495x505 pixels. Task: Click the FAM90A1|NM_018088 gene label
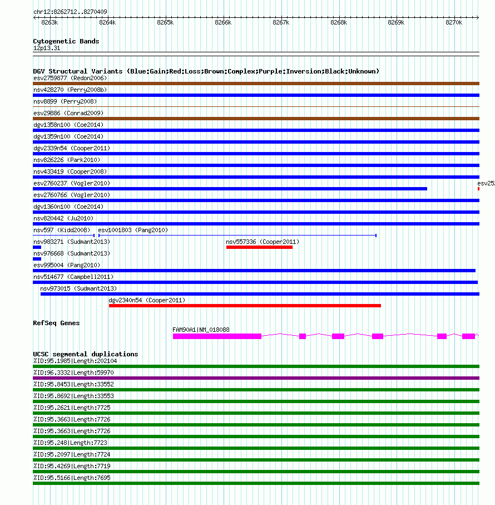pos(201,330)
